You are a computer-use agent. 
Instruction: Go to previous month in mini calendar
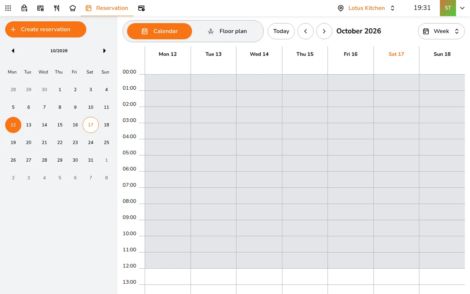coord(13,51)
